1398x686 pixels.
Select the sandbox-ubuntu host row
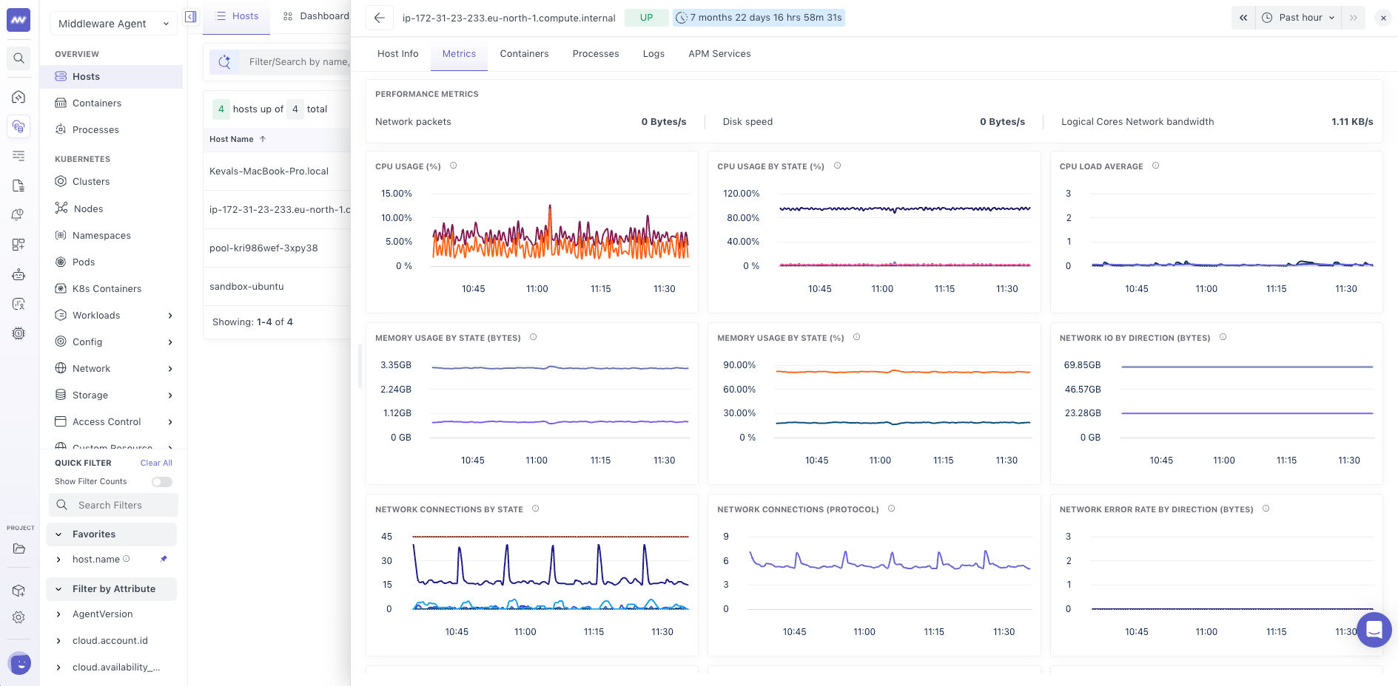pyautogui.click(x=277, y=287)
